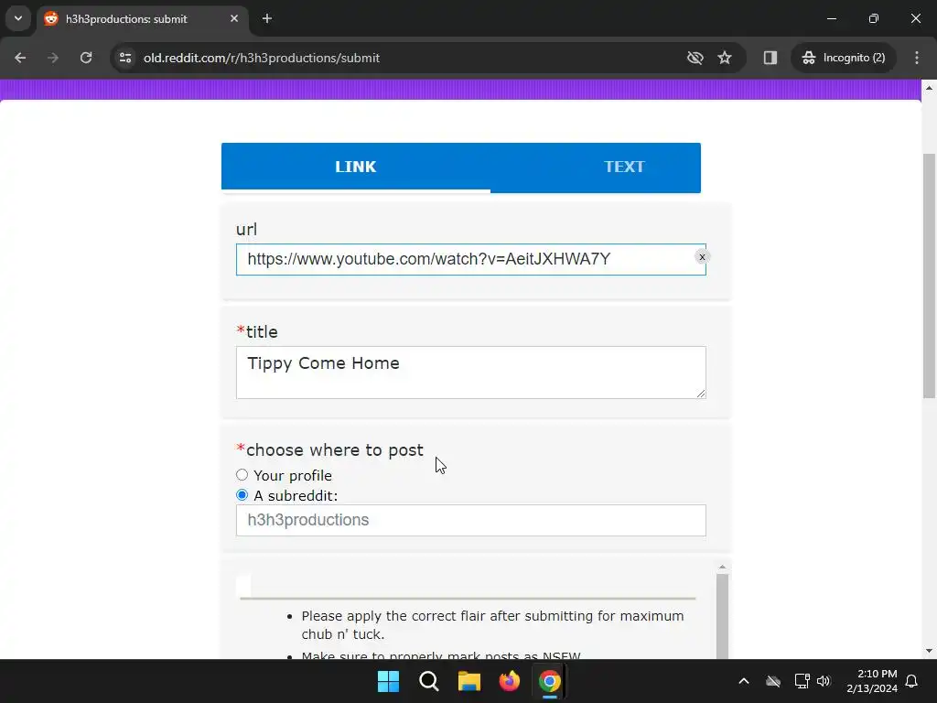The width and height of the screenshot is (937, 703).
Task: Open site information icon in address bar
Action: pyautogui.click(x=125, y=58)
